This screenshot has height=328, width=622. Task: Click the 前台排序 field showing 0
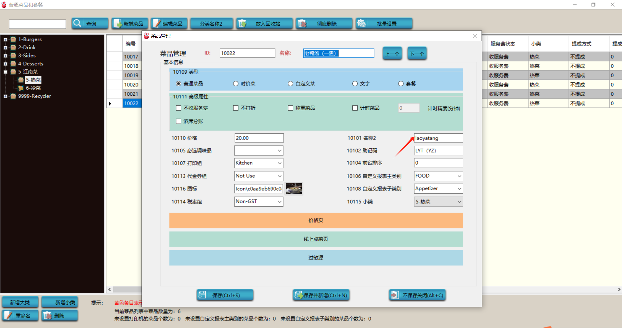pyautogui.click(x=438, y=163)
